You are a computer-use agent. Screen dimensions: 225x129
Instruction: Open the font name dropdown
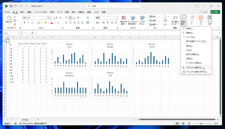[47, 18]
